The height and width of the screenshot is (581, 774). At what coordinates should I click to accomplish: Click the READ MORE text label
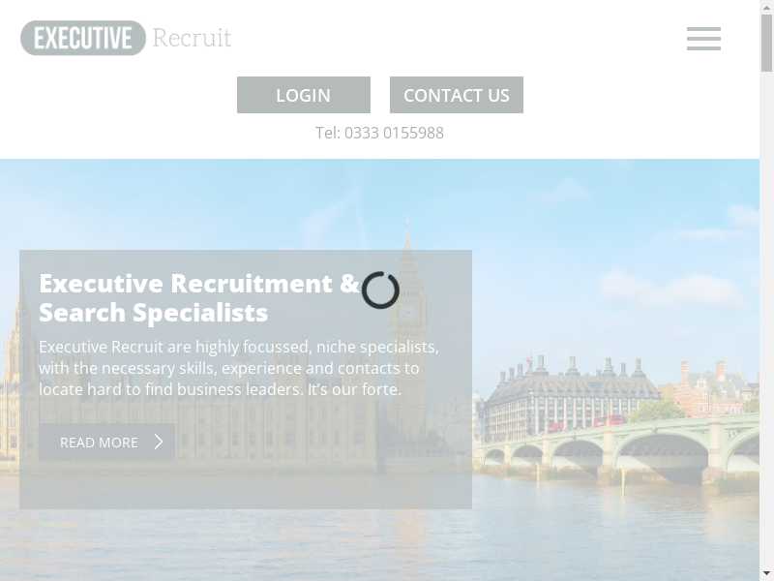tap(99, 443)
